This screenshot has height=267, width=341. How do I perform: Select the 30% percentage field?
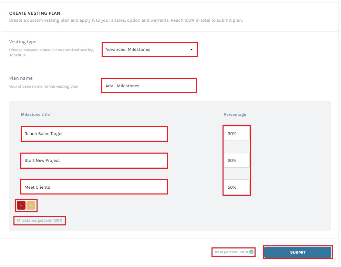pos(236,133)
